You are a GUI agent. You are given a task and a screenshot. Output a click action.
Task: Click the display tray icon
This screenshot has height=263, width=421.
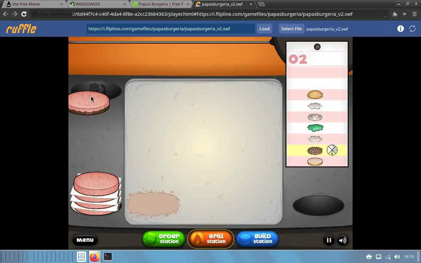[379, 257]
